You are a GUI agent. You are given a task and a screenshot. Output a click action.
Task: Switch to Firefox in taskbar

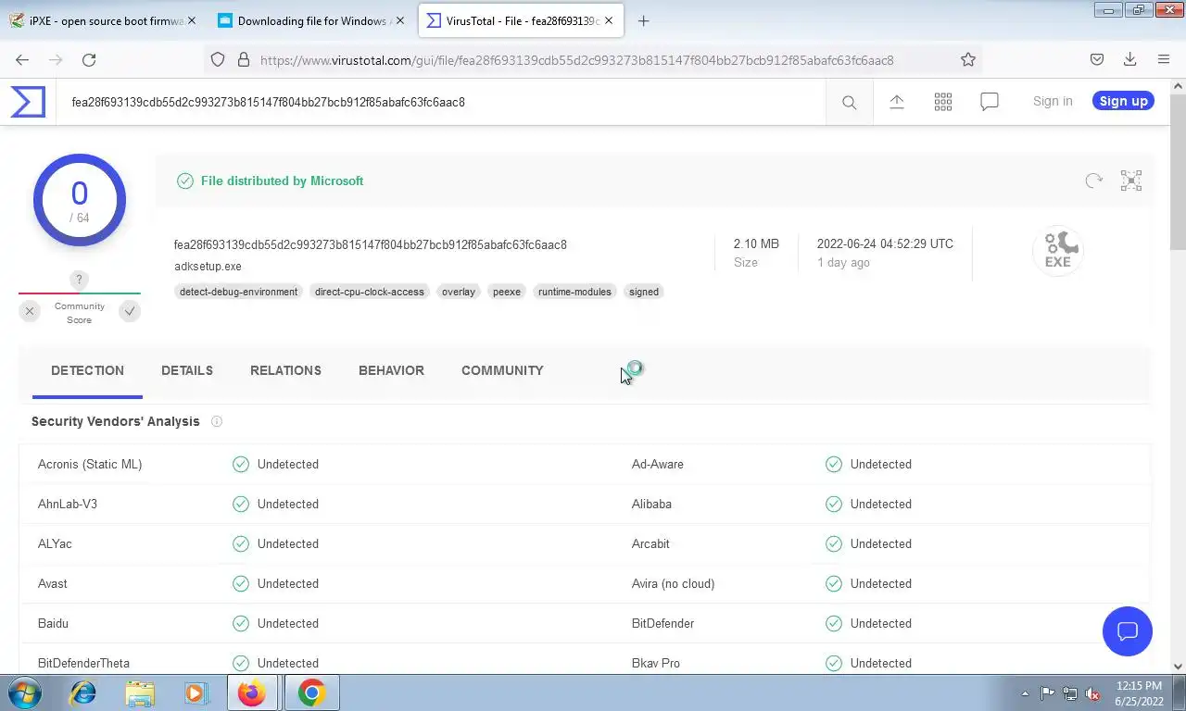[x=252, y=692]
